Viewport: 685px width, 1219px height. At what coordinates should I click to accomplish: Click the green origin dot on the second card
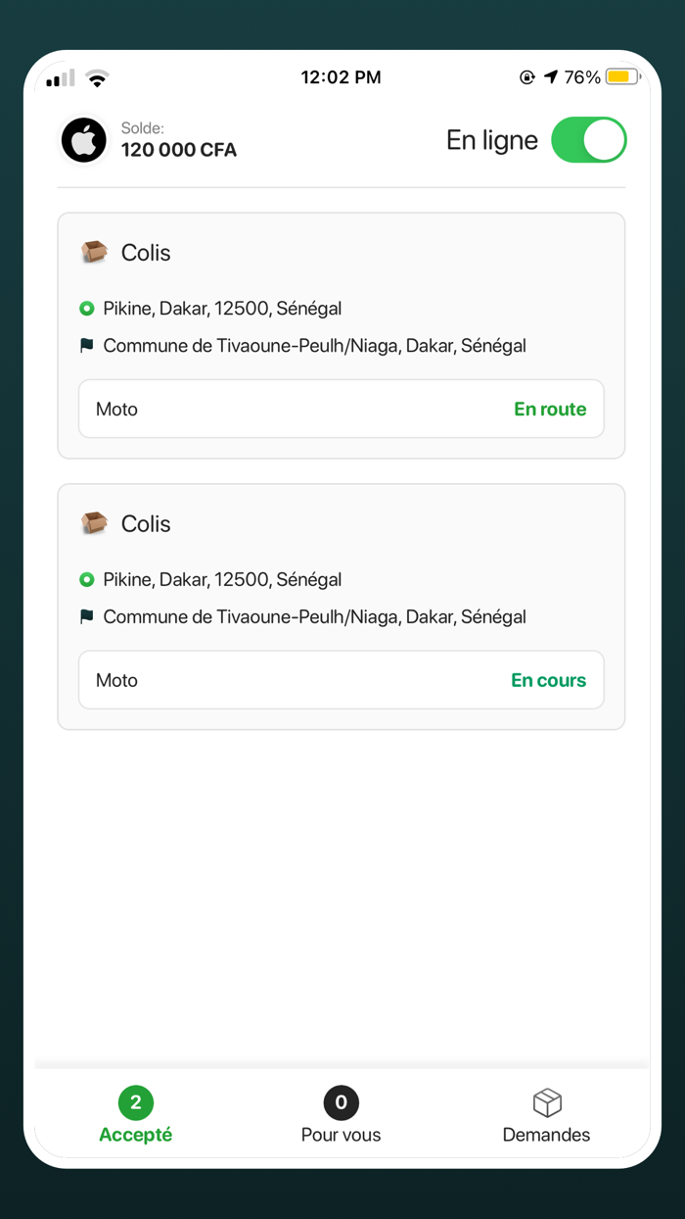pyautogui.click(x=88, y=579)
